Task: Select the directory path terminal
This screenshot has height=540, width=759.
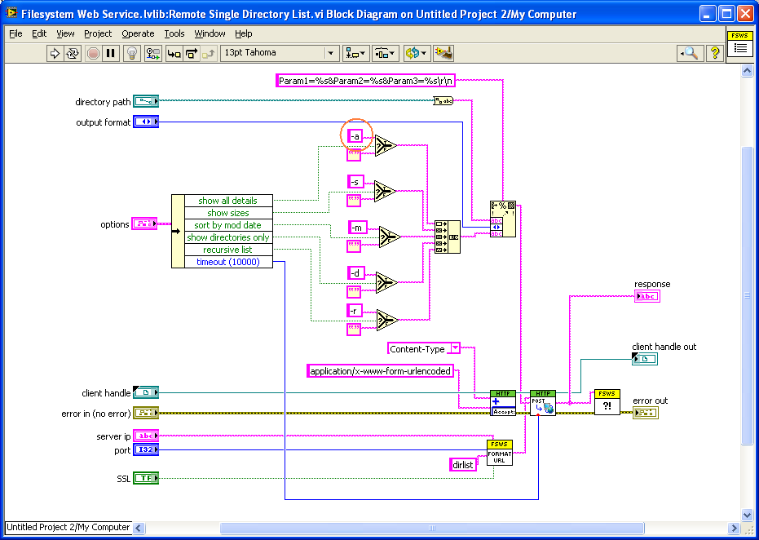Action: point(146,101)
